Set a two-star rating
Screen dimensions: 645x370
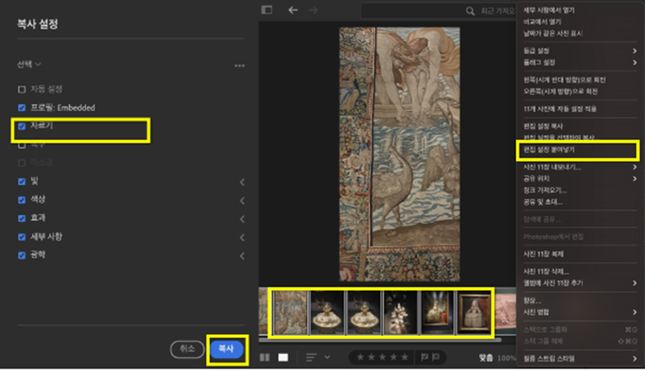(x=372, y=357)
